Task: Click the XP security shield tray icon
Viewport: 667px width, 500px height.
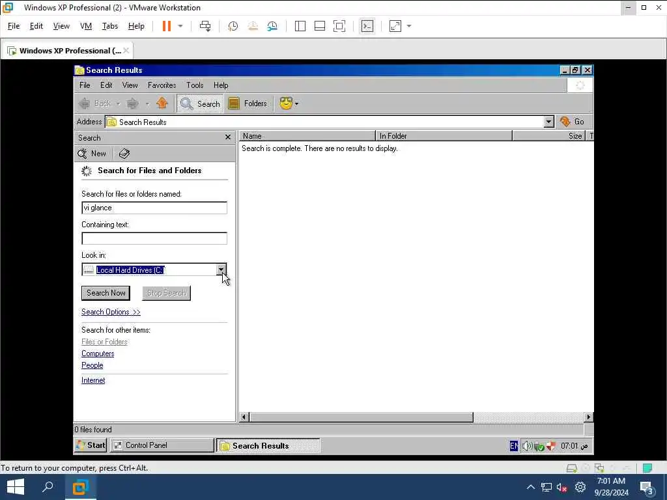Action: (551, 445)
